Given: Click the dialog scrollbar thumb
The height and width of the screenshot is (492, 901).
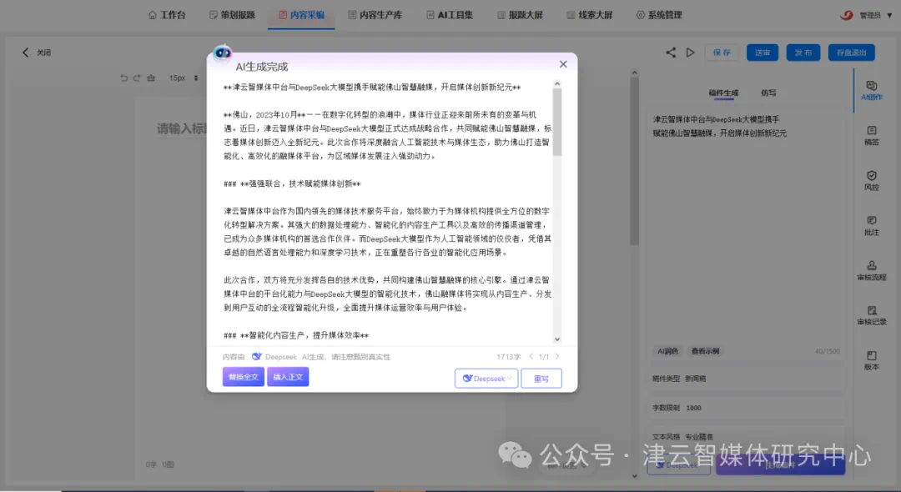Looking at the screenshot, I should pos(556,122).
